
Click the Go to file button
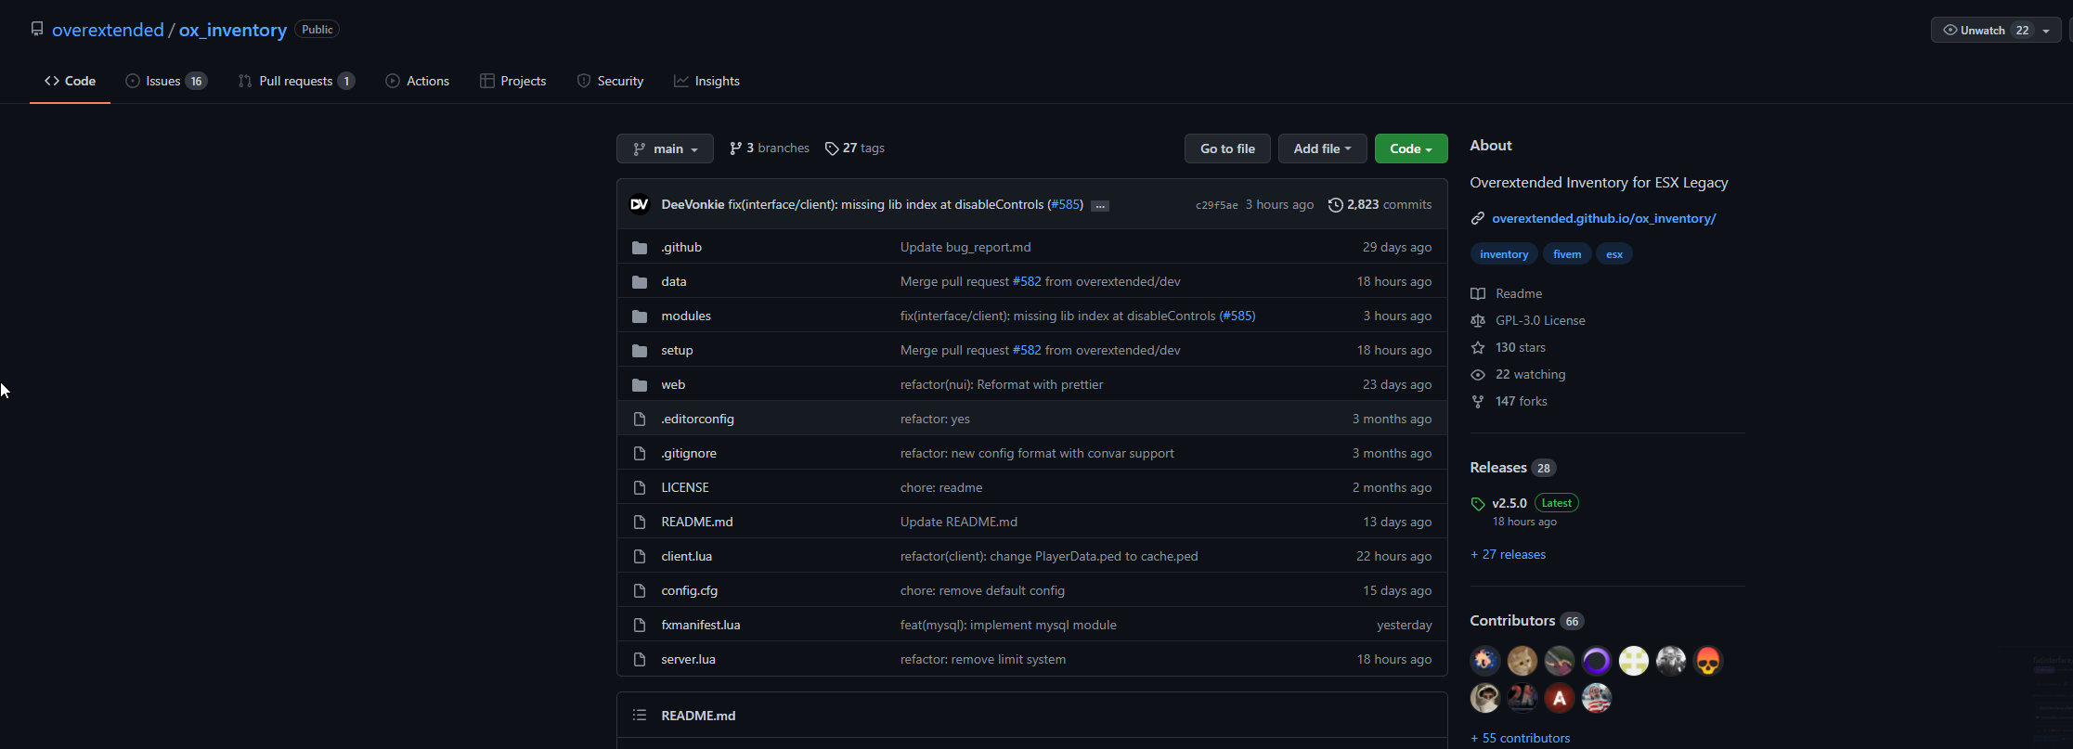point(1226,149)
